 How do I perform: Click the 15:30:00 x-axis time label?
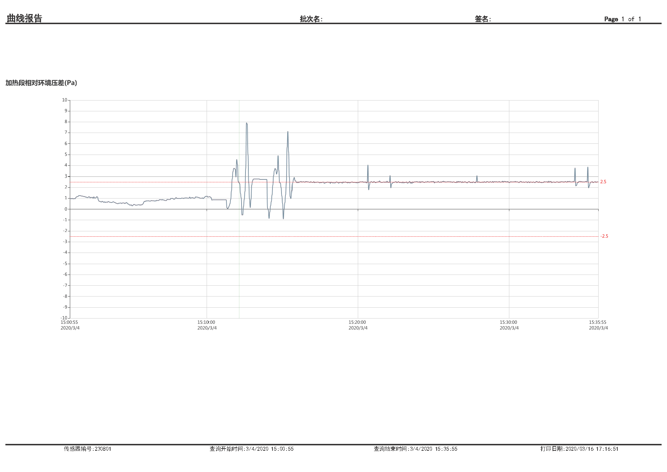[509, 322]
